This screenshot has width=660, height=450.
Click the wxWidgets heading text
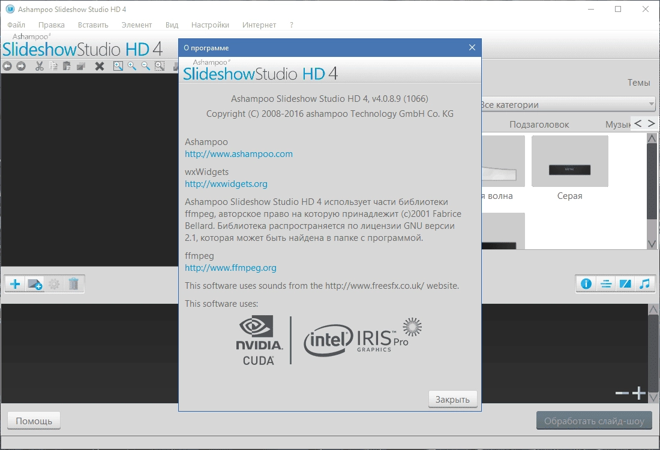point(206,172)
